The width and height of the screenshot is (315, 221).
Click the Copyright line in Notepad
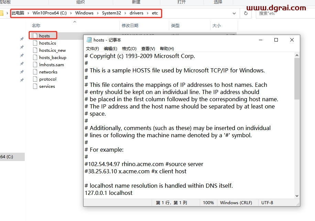[140, 56]
